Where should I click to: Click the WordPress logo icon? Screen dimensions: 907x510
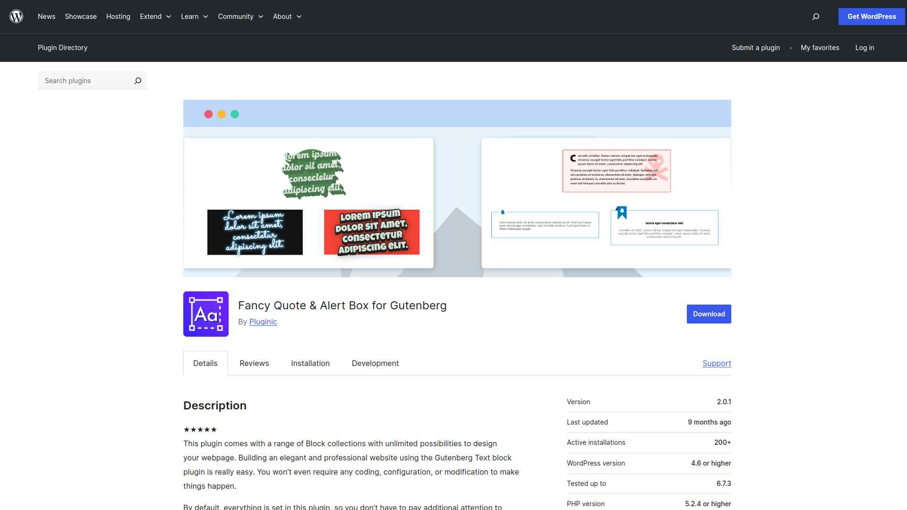(17, 17)
